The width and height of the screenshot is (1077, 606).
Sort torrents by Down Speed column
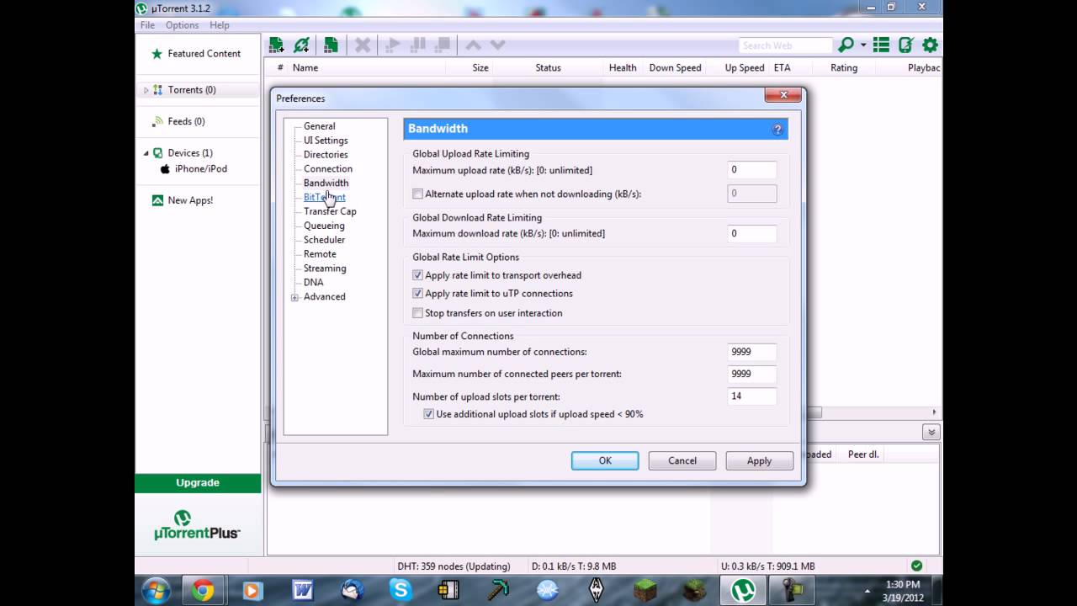coord(675,68)
